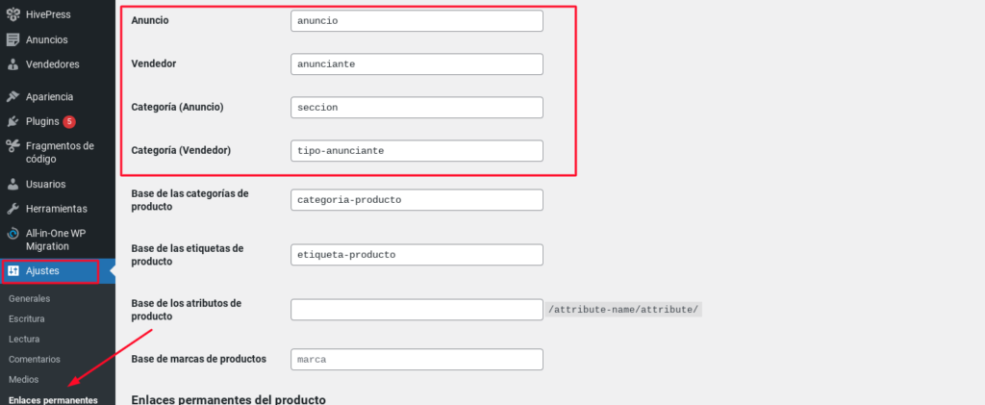
Task: Click the Categoría (Vendedor) text field
Action: (417, 151)
